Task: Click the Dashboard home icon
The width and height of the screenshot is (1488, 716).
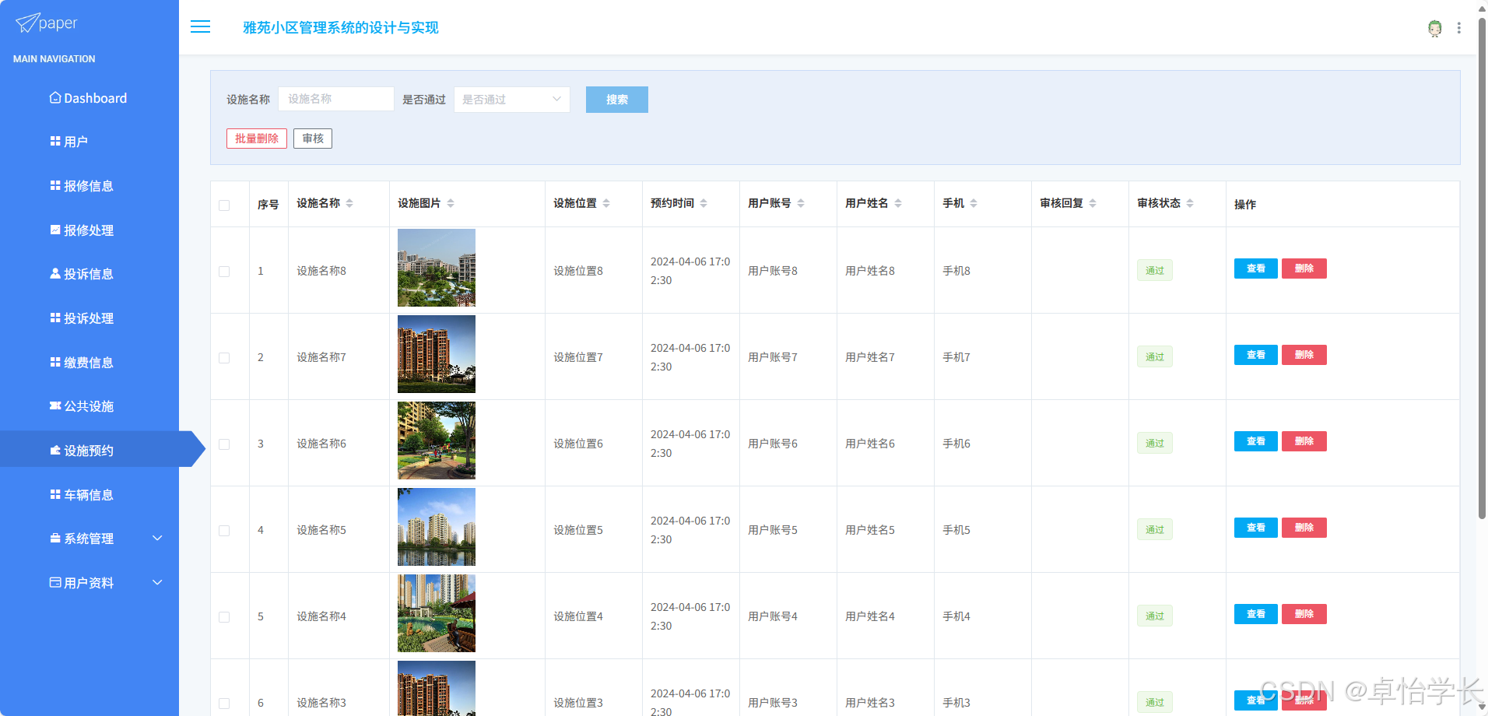Action: 55,98
